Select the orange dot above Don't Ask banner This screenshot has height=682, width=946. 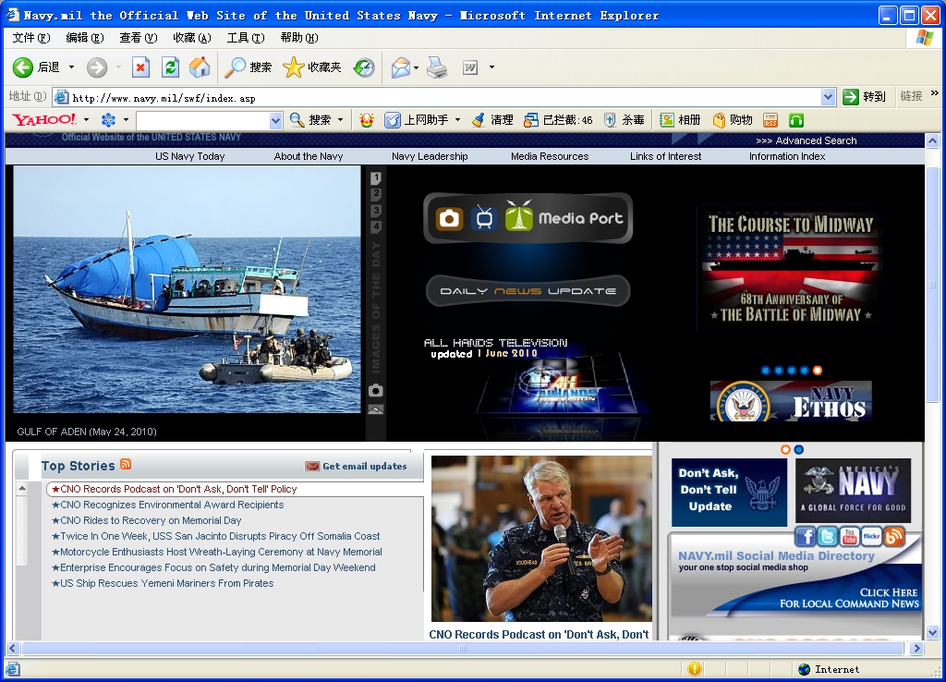[x=785, y=450]
